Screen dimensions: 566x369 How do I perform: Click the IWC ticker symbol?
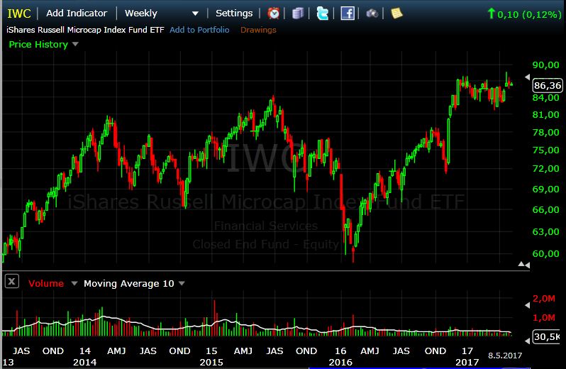18,13
